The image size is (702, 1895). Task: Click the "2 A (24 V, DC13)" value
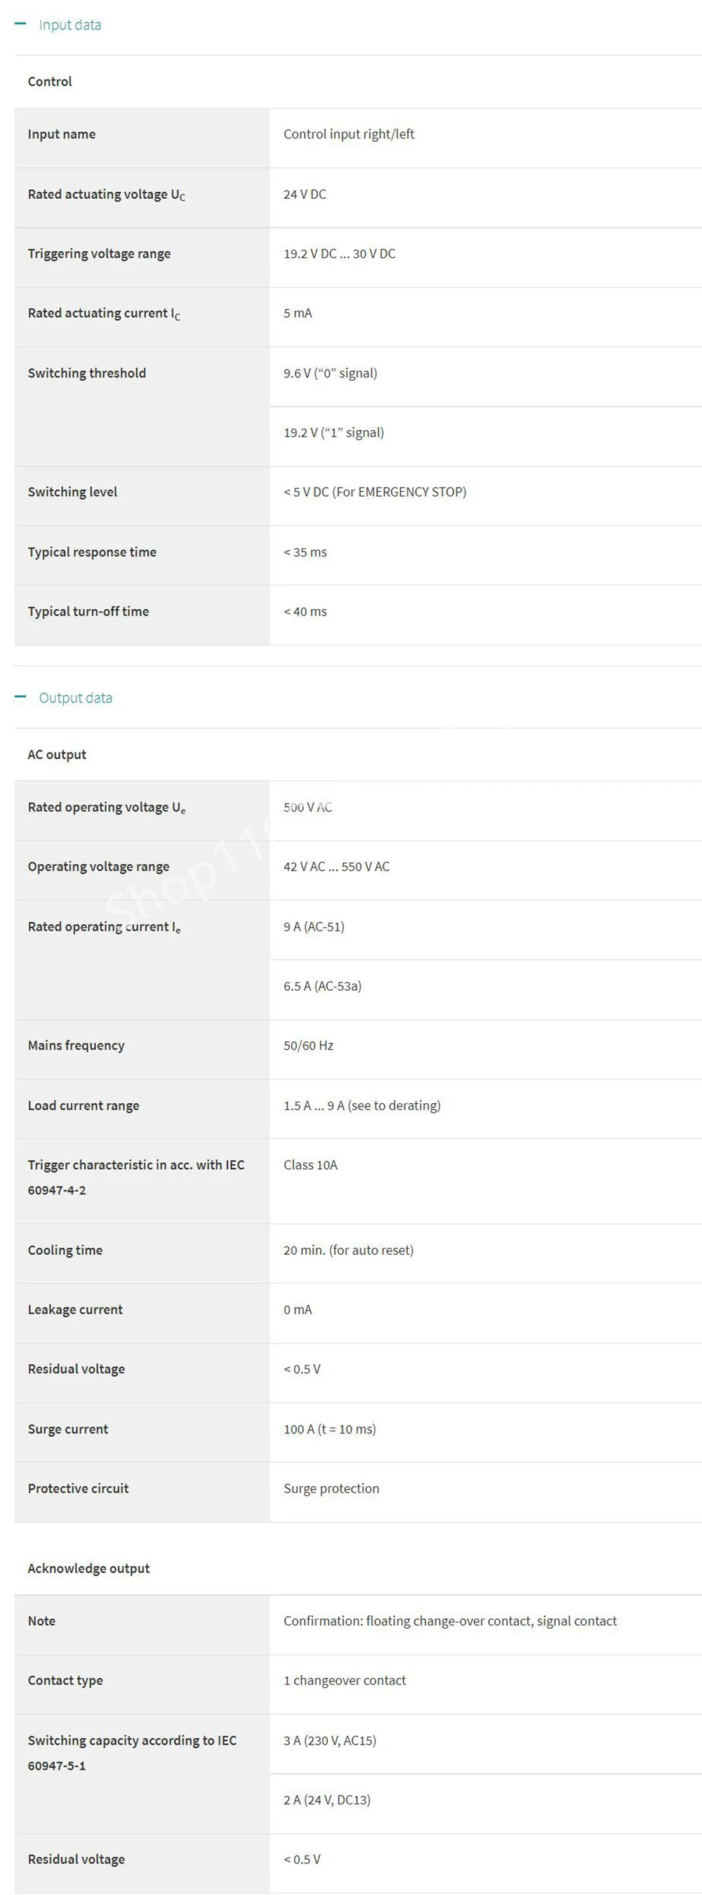click(x=326, y=1799)
